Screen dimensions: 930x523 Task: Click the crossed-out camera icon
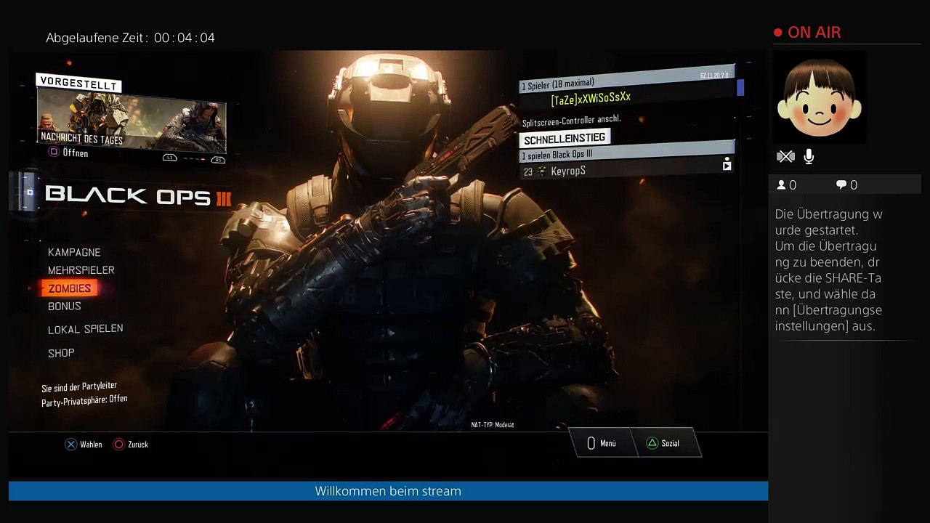point(785,156)
